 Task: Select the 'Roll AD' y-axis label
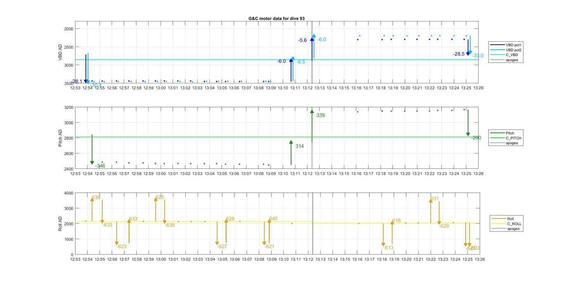(60, 223)
